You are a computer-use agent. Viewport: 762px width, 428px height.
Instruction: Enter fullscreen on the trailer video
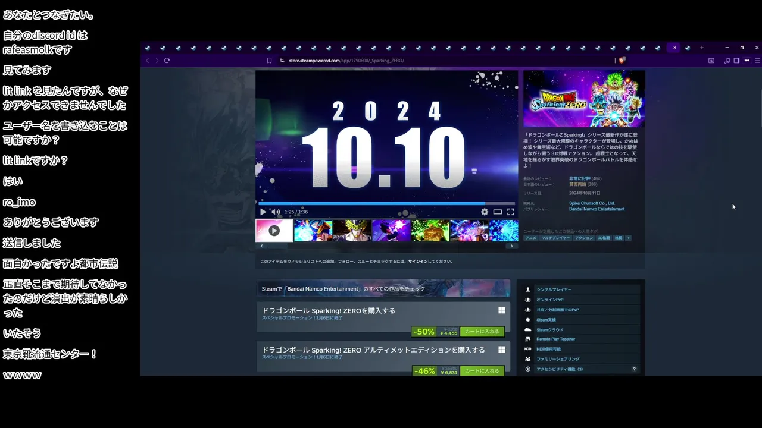pyautogui.click(x=510, y=212)
